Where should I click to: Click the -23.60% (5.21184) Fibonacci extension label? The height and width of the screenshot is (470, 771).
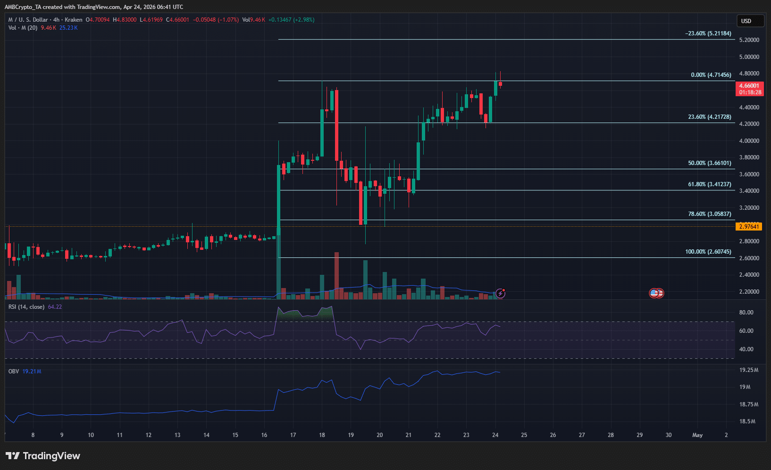coord(708,33)
